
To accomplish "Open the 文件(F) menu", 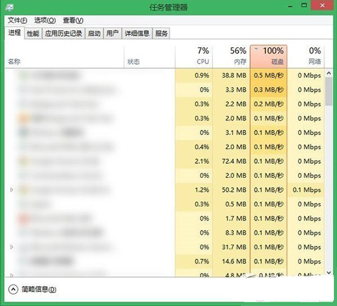I will [x=17, y=20].
